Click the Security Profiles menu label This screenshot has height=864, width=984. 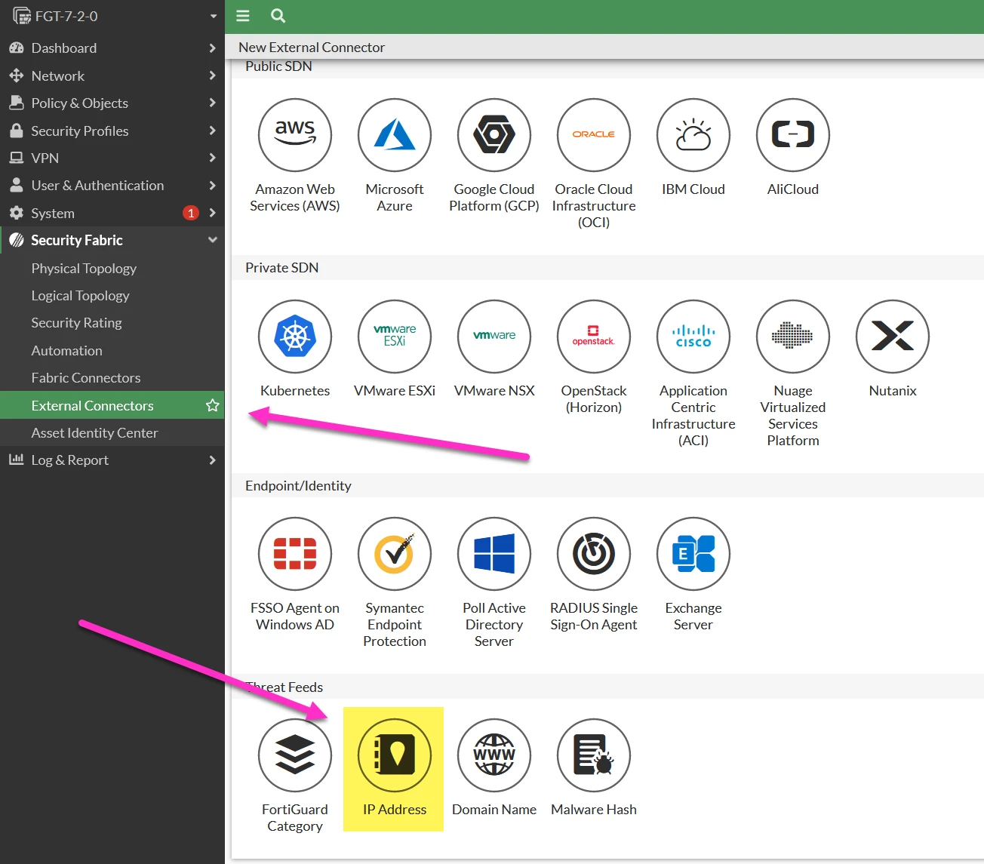[x=80, y=131]
